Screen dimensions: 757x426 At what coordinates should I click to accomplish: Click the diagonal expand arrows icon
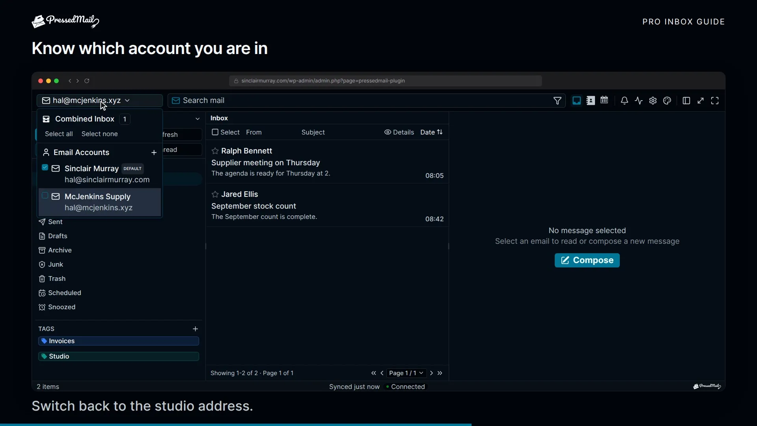[x=701, y=101]
